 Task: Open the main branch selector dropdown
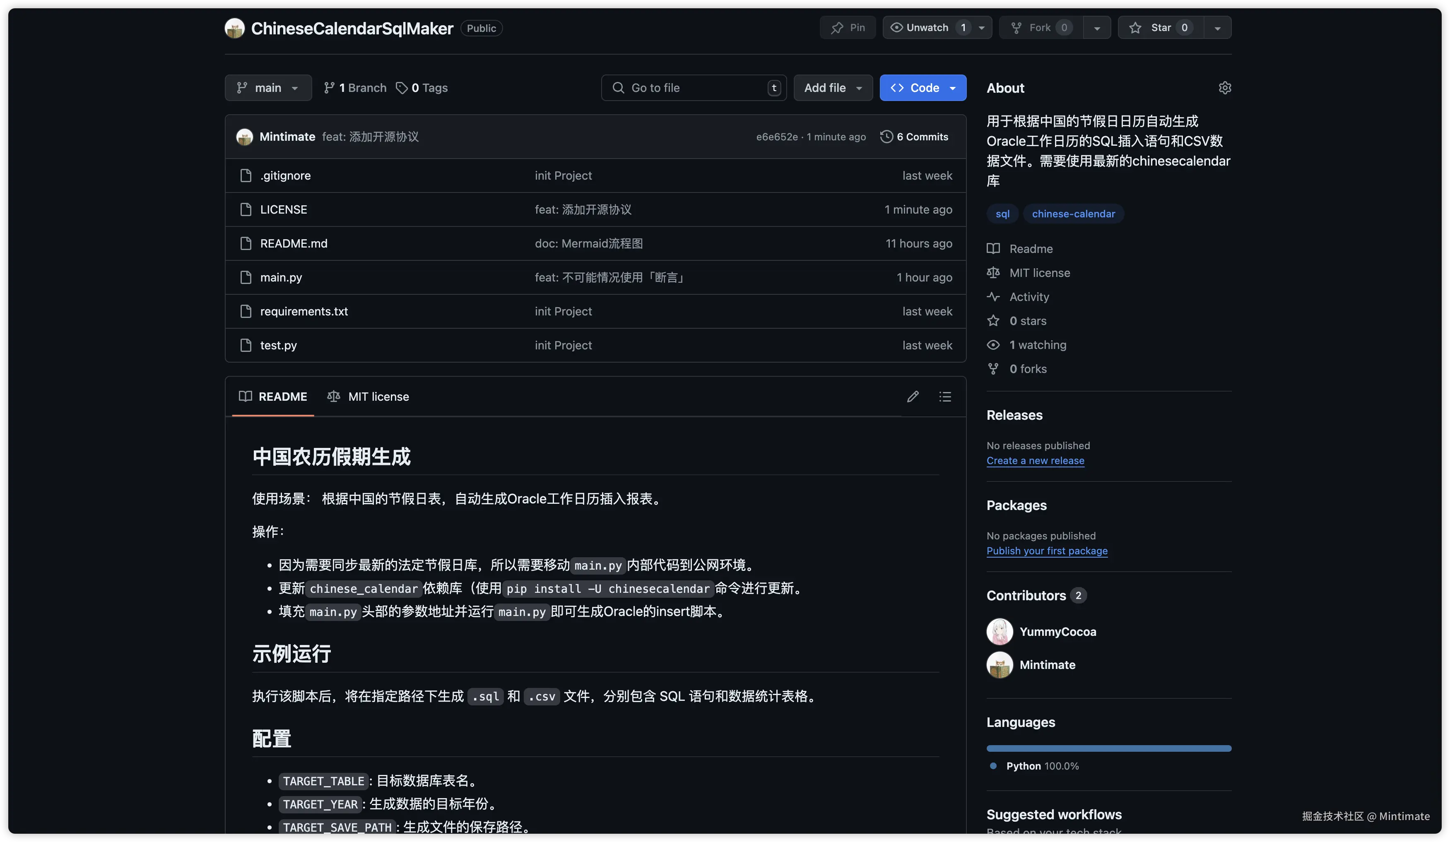267,87
